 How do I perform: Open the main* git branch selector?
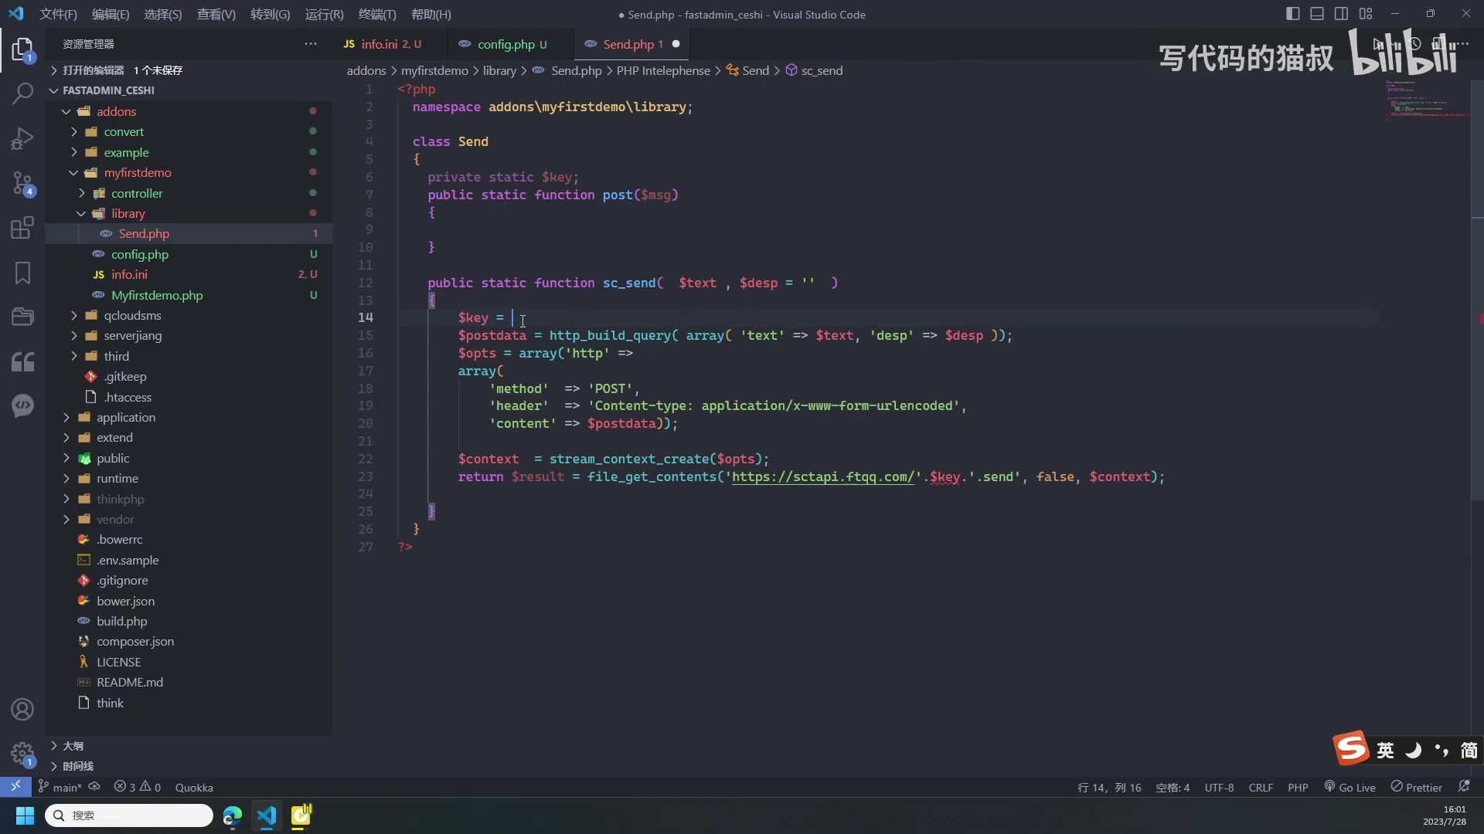click(60, 787)
